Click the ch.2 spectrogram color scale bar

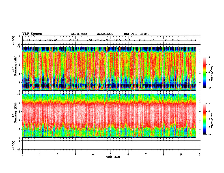pyautogui.click(x=204, y=119)
